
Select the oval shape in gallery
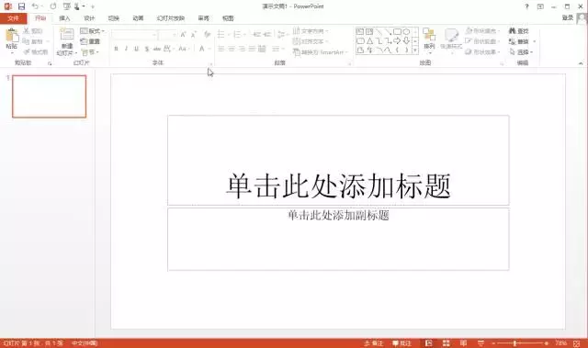(x=406, y=32)
